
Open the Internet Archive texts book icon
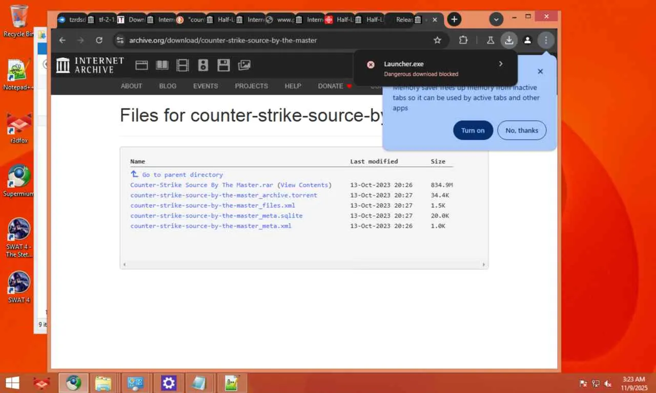[x=162, y=65]
